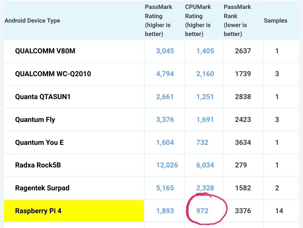Sort by PassMark Rating column header

point(158,21)
